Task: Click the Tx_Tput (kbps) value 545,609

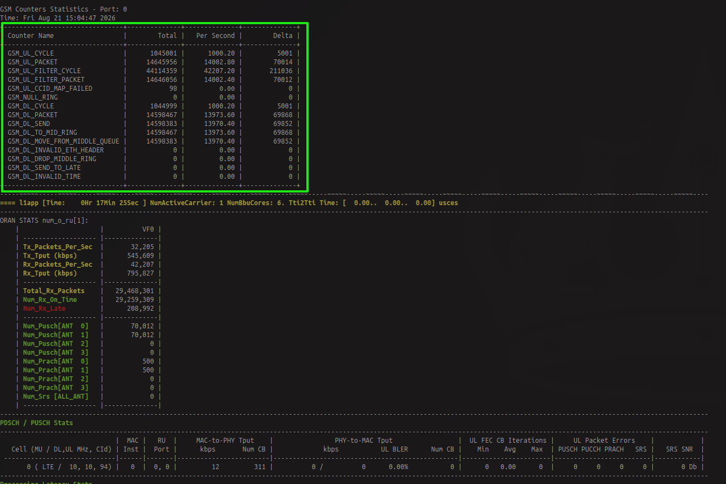Action: click(x=141, y=256)
